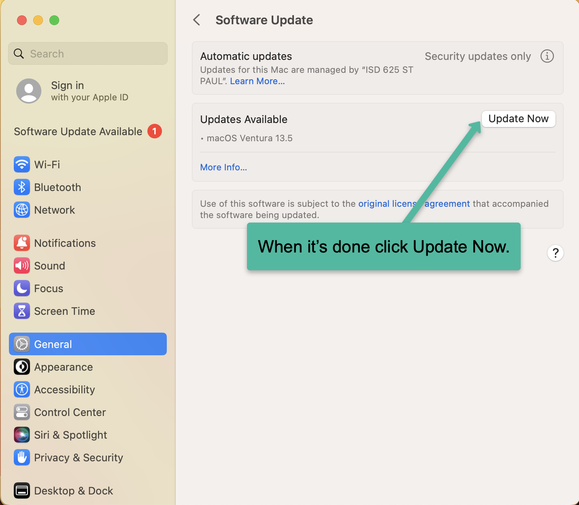The image size is (579, 505).
Task: Click the Privacy & Security hand icon
Action: tap(22, 457)
